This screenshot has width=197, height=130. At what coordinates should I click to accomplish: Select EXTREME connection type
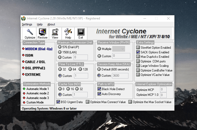tap(31, 74)
